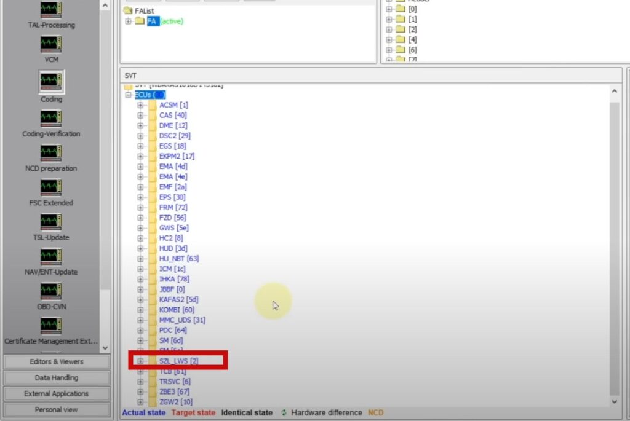Select the OBD-CVN function
The height and width of the screenshot is (421, 630).
tap(51, 292)
